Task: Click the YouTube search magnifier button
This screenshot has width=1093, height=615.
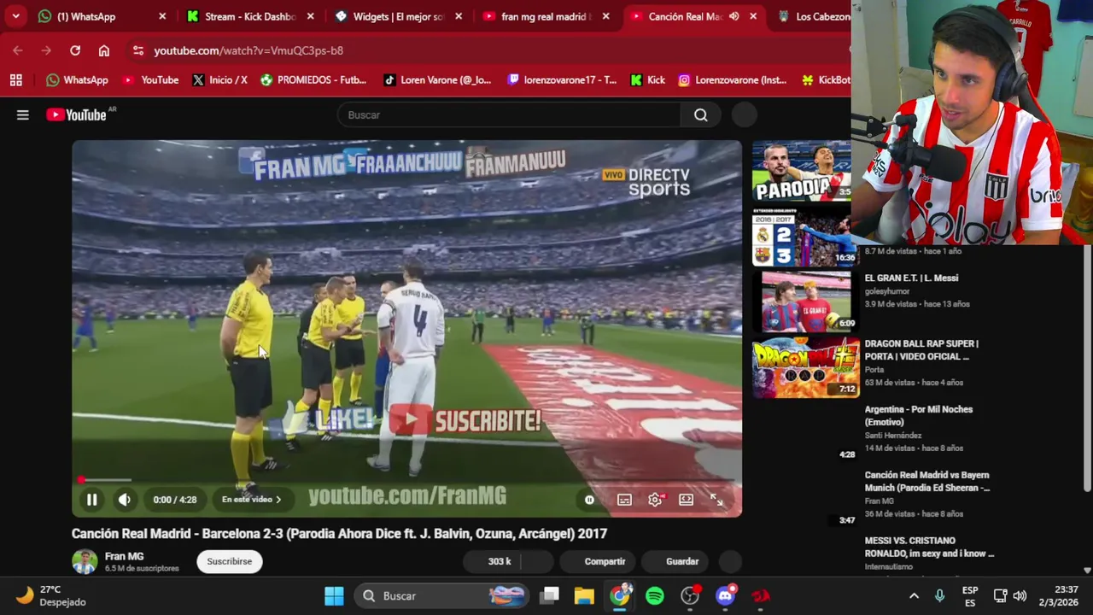Action: pyautogui.click(x=701, y=114)
